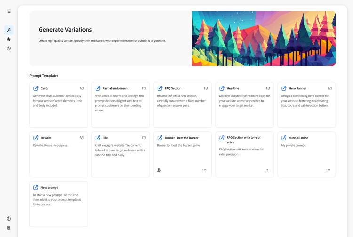
Task: Open Favorites star icon in sidebar
Action: pos(9,39)
